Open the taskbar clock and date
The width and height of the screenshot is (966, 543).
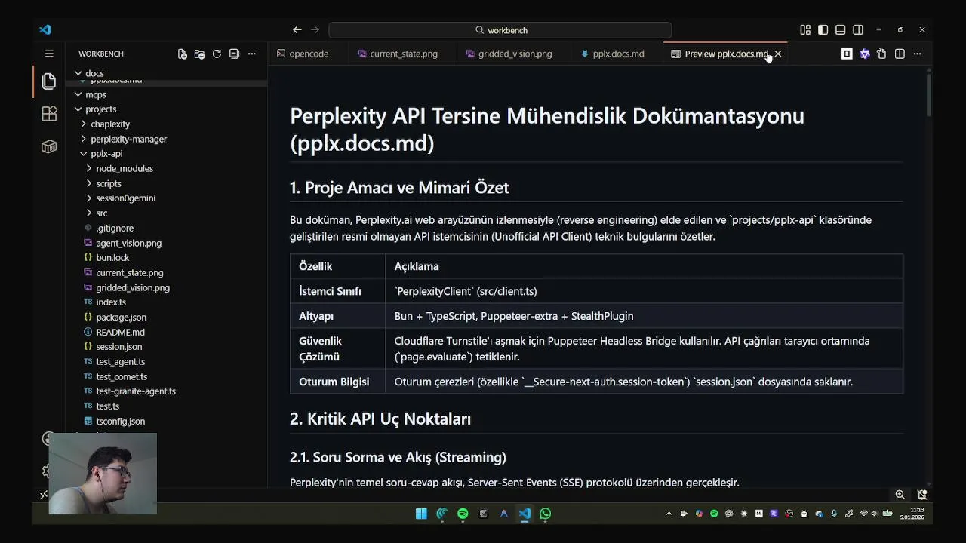(x=912, y=514)
